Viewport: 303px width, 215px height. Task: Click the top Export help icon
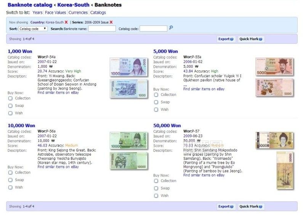point(232,39)
